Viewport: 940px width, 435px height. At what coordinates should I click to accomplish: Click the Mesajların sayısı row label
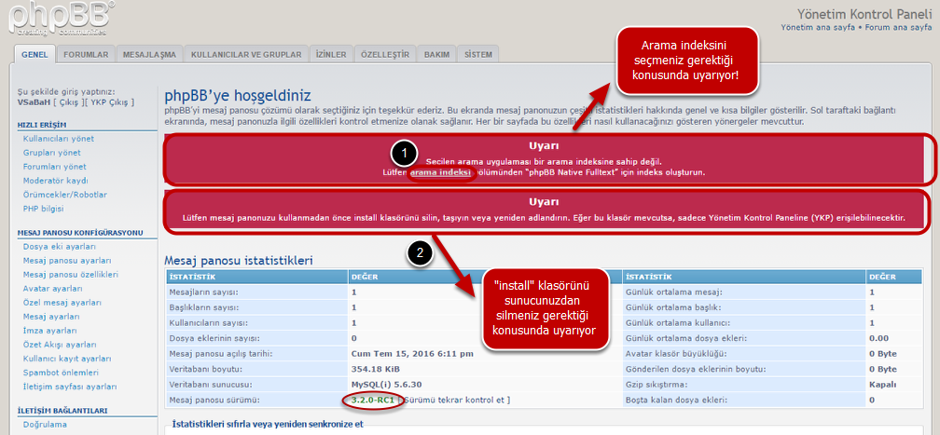click(x=204, y=292)
